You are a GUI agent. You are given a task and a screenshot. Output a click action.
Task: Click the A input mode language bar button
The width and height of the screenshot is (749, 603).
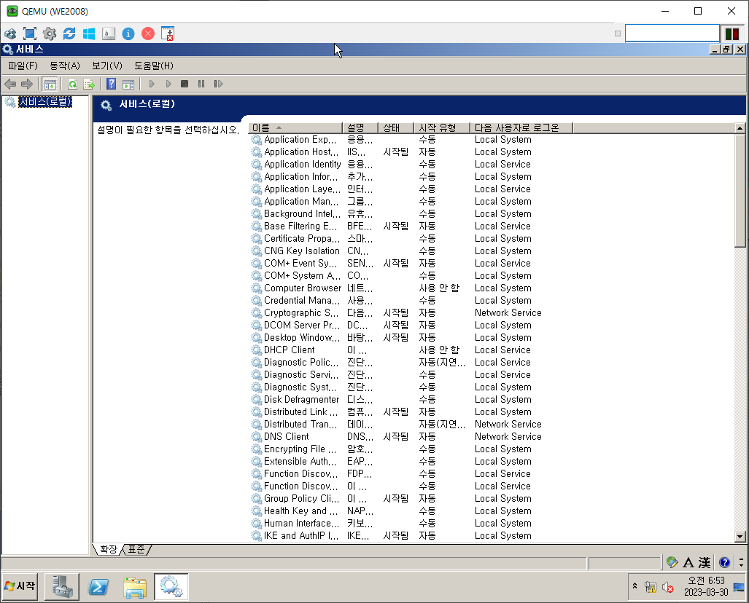click(688, 563)
